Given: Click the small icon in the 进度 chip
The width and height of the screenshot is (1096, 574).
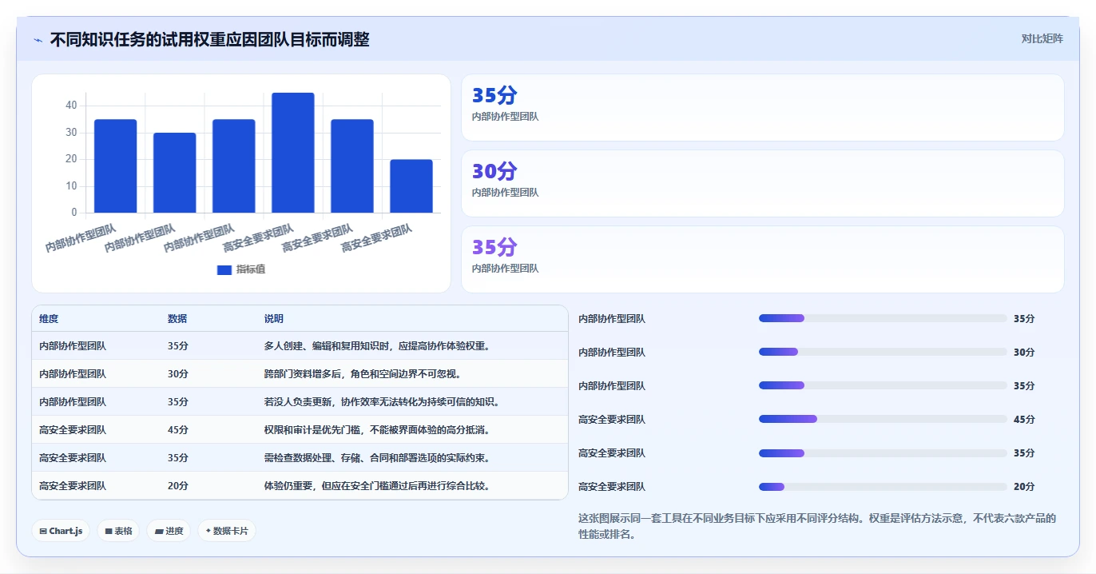Looking at the screenshot, I should pos(159,531).
